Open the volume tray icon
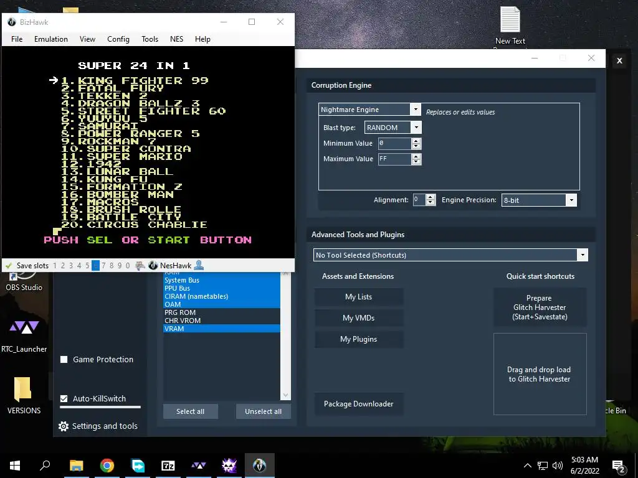 558,466
